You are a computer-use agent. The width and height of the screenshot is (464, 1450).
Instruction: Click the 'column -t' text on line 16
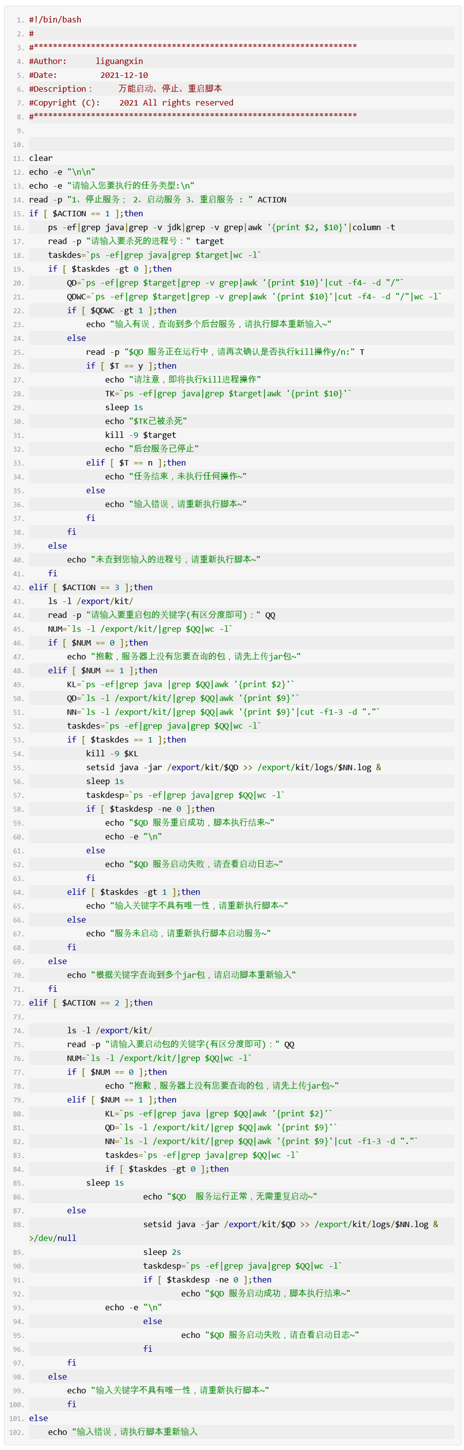[374, 227]
